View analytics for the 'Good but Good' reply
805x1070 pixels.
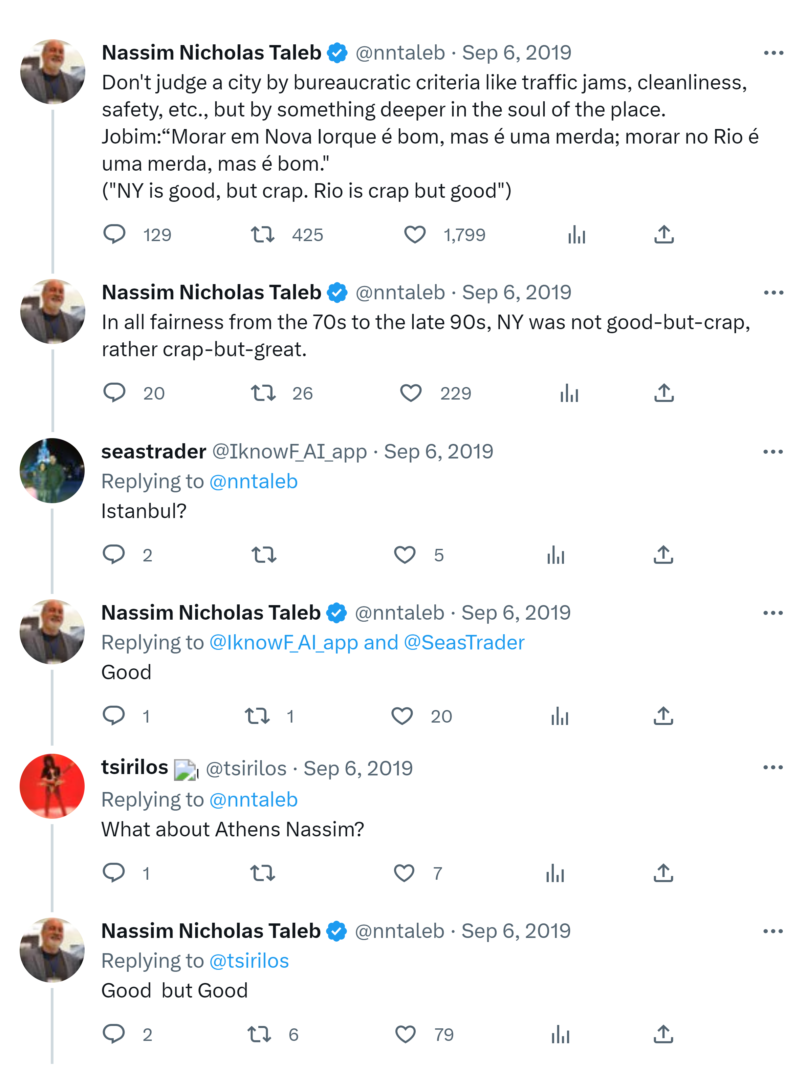[x=560, y=1034]
